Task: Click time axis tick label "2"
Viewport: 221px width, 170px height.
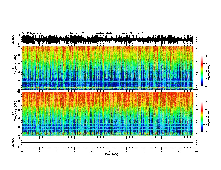Action: tap(57, 152)
